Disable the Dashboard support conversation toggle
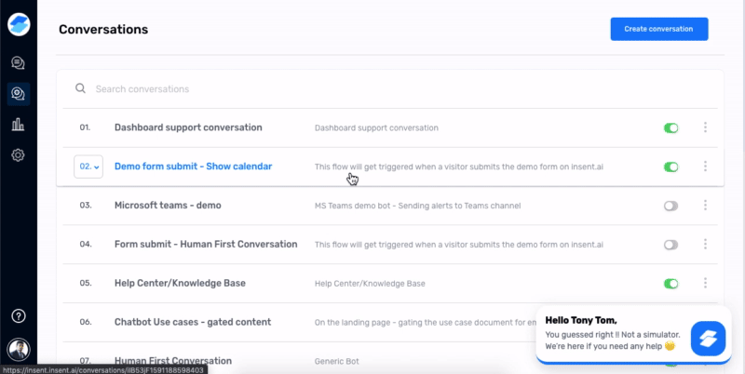The image size is (745, 374). coord(670,127)
